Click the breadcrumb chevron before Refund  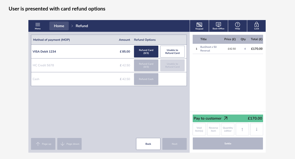click(72, 26)
